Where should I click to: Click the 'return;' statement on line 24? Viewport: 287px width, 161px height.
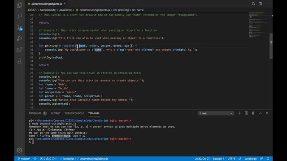coord(44,23)
